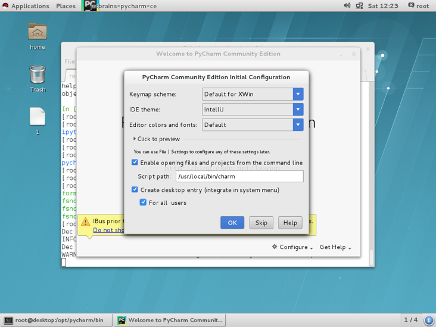Uncheck Create desktop entry checkbox

tap(135, 189)
